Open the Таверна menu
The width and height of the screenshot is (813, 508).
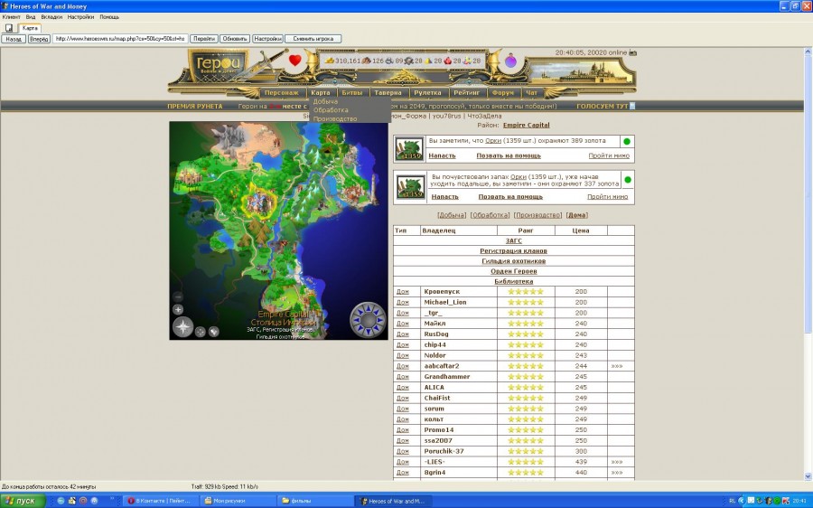(388, 93)
